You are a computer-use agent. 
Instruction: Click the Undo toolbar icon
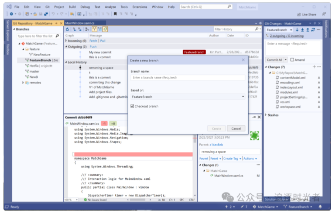(x=53, y=14)
